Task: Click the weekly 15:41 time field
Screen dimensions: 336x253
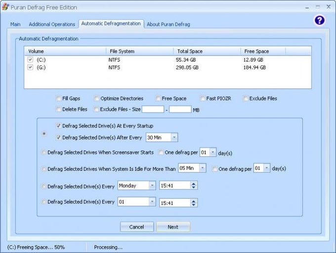Action: point(175,186)
